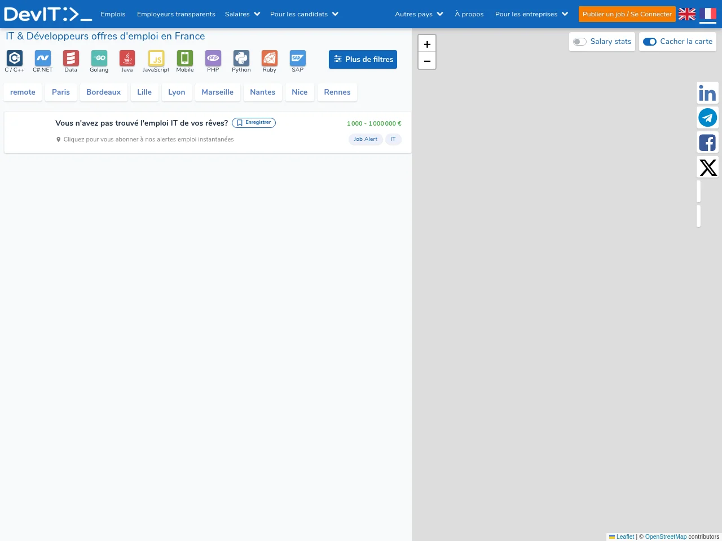The width and height of the screenshot is (722, 541).
Task: Click Plus de filtres button
Action: (363, 59)
